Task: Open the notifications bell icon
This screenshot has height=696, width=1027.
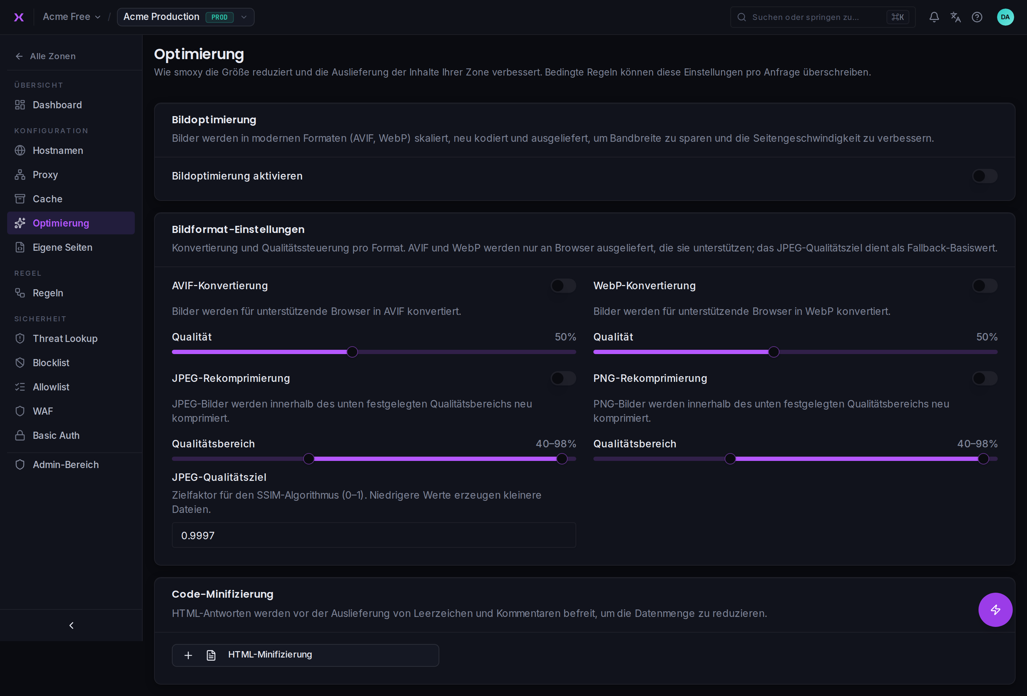Action: 934,17
